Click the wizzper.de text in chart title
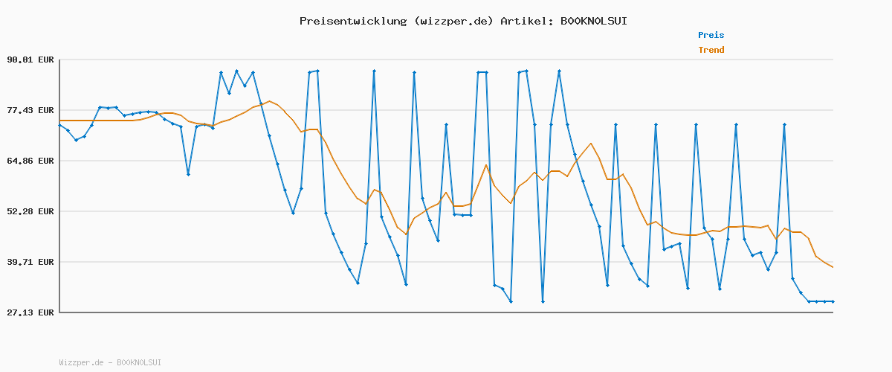892x372 pixels. pos(452,21)
